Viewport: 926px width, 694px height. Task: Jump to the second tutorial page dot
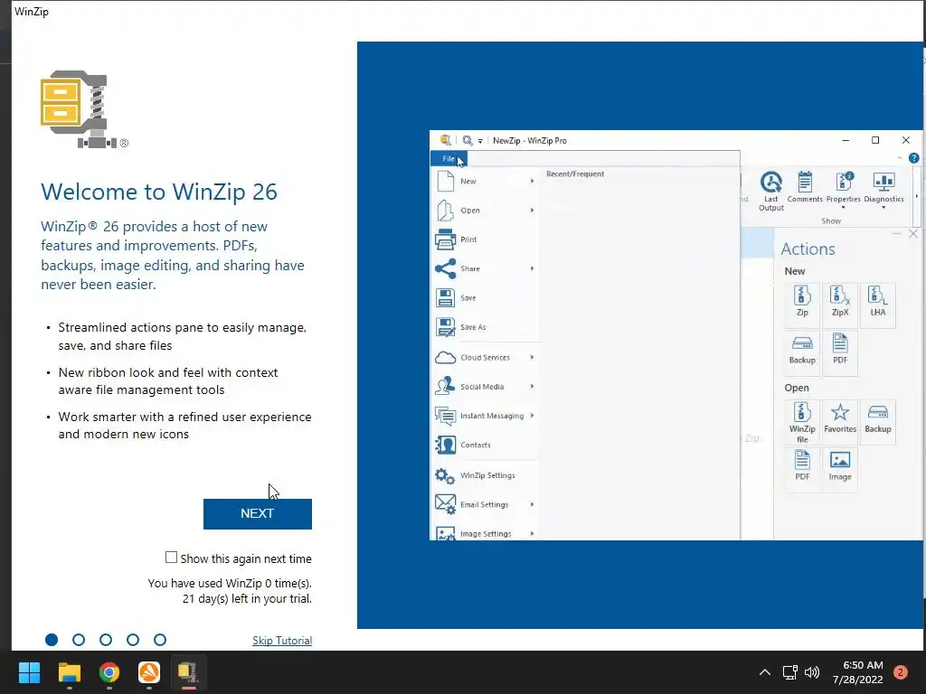[x=79, y=640]
